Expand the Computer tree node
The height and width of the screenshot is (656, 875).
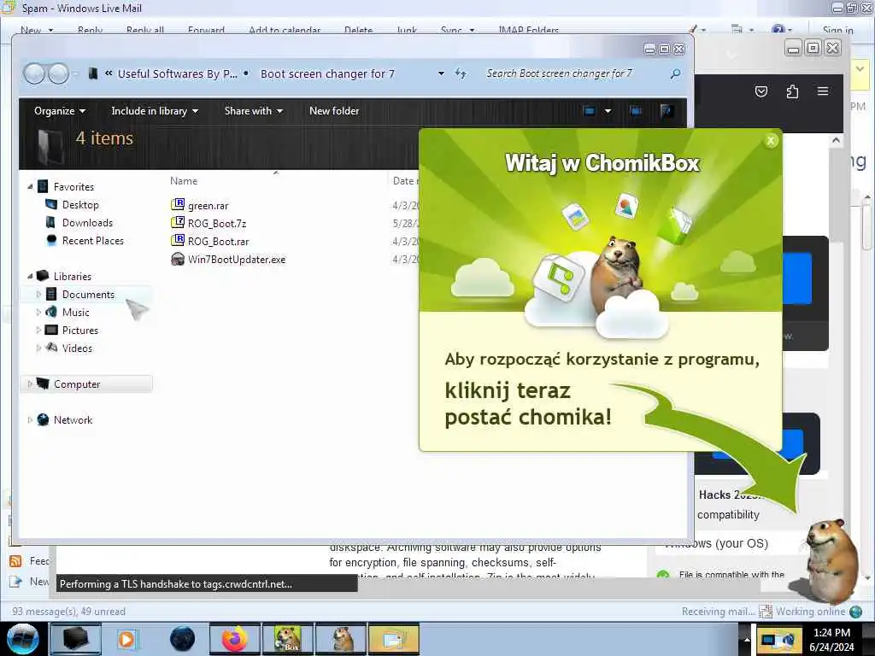point(30,384)
